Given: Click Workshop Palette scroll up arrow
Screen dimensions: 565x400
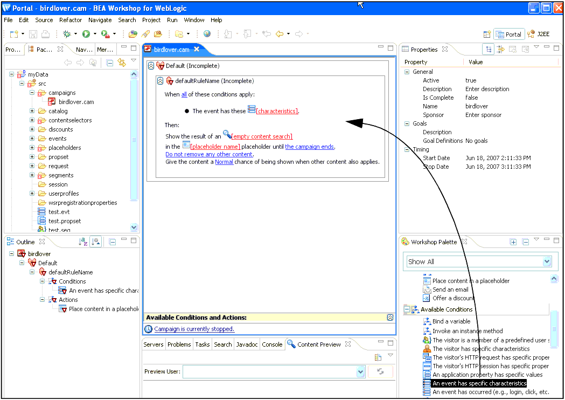Looking at the screenshot, I should 554,279.
